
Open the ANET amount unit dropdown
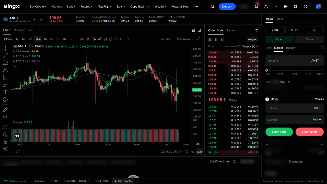pyautogui.click(x=316, y=61)
